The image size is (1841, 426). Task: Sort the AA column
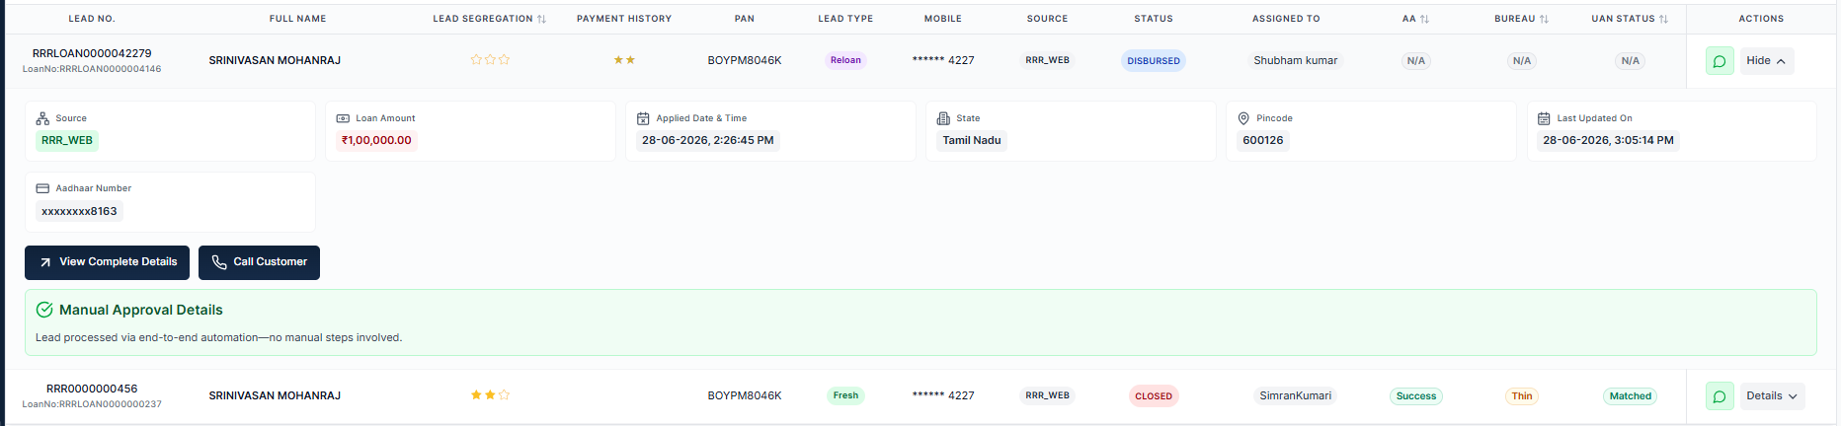point(1424,19)
